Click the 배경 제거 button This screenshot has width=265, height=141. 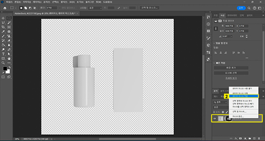(x=231, y=68)
